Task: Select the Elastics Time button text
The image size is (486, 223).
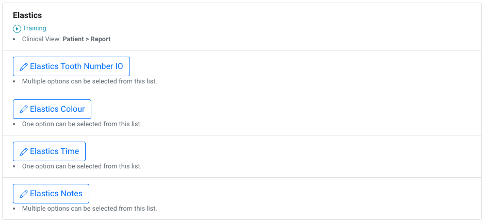Action: [x=55, y=151]
